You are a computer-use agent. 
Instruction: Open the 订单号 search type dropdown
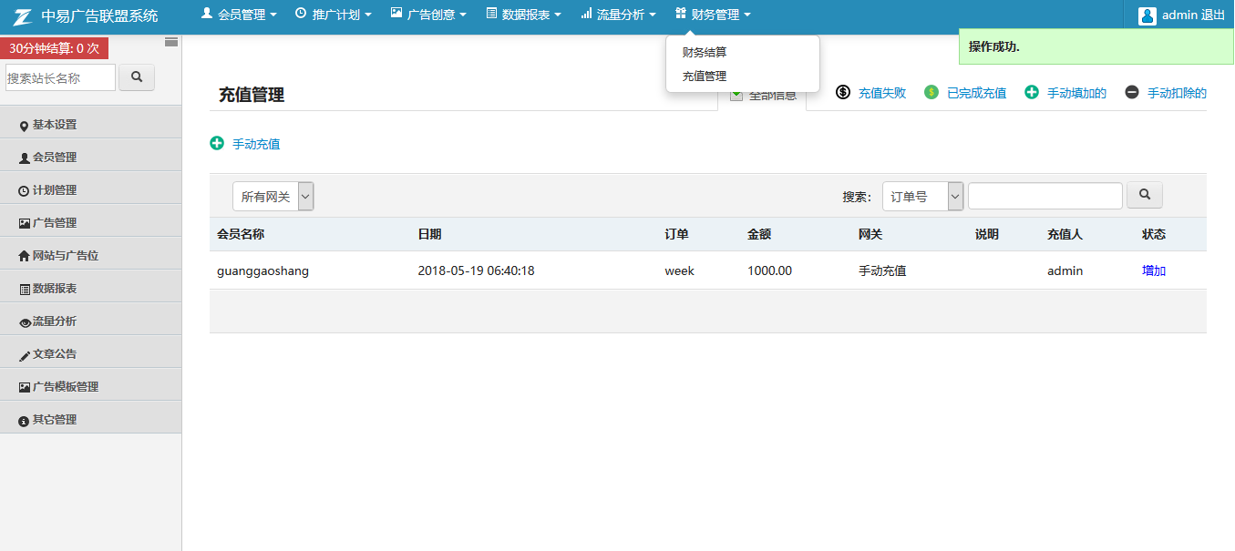922,197
